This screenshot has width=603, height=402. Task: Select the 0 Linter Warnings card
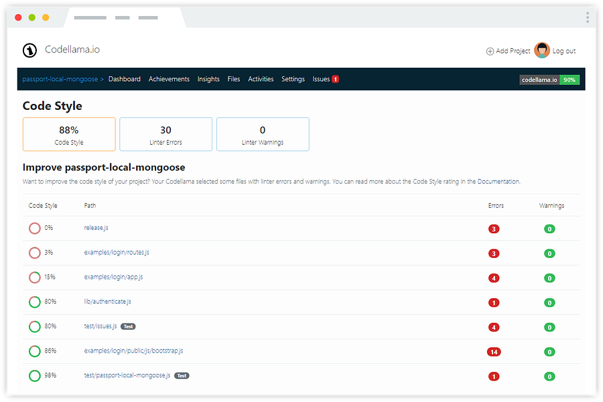coord(263,134)
